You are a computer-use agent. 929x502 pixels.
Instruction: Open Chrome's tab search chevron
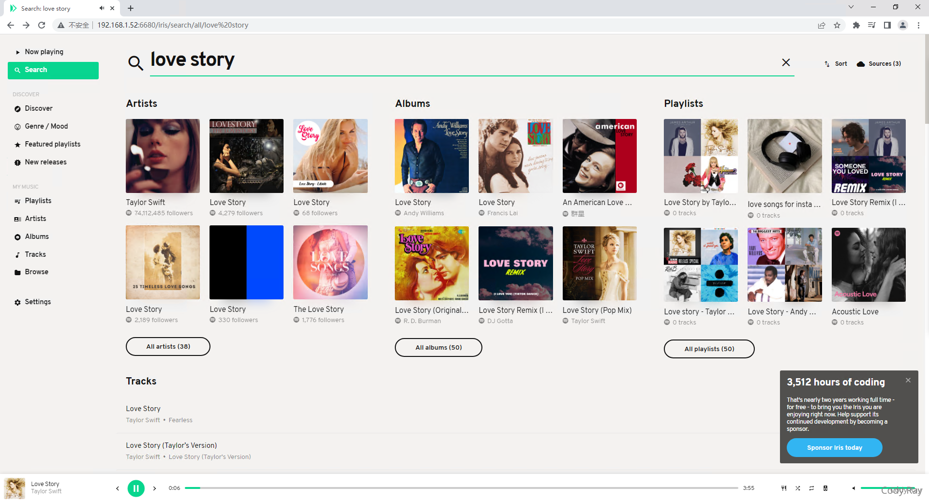[x=851, y=7]
